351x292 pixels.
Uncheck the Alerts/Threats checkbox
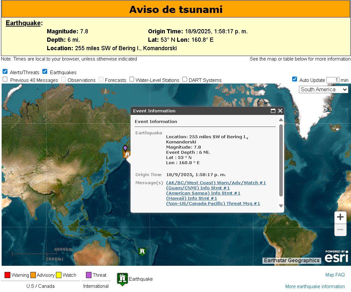[x=5, y=72]
